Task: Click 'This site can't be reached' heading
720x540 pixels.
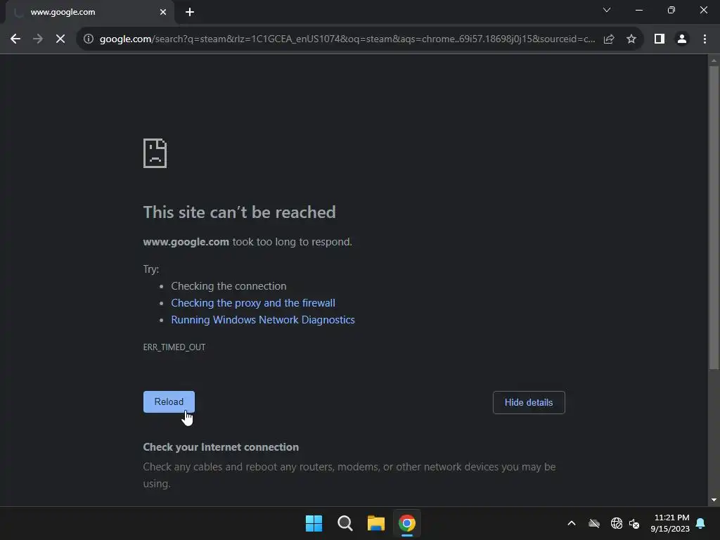Action: [x=239, y=212]
